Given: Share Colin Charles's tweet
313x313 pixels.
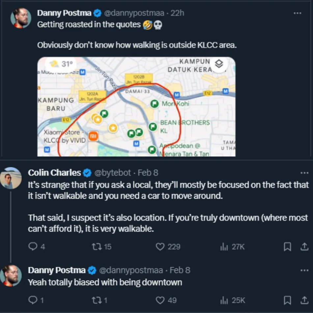Looking at the screenshot, I should click(305, 246).
